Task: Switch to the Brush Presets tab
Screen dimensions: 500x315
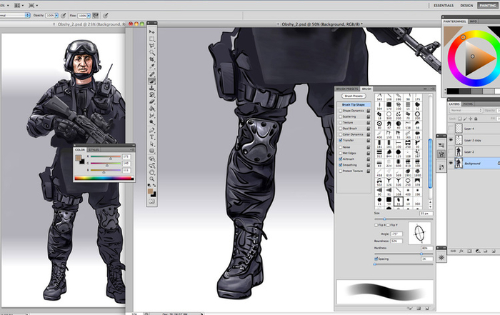Action: (x=346, y=89)
